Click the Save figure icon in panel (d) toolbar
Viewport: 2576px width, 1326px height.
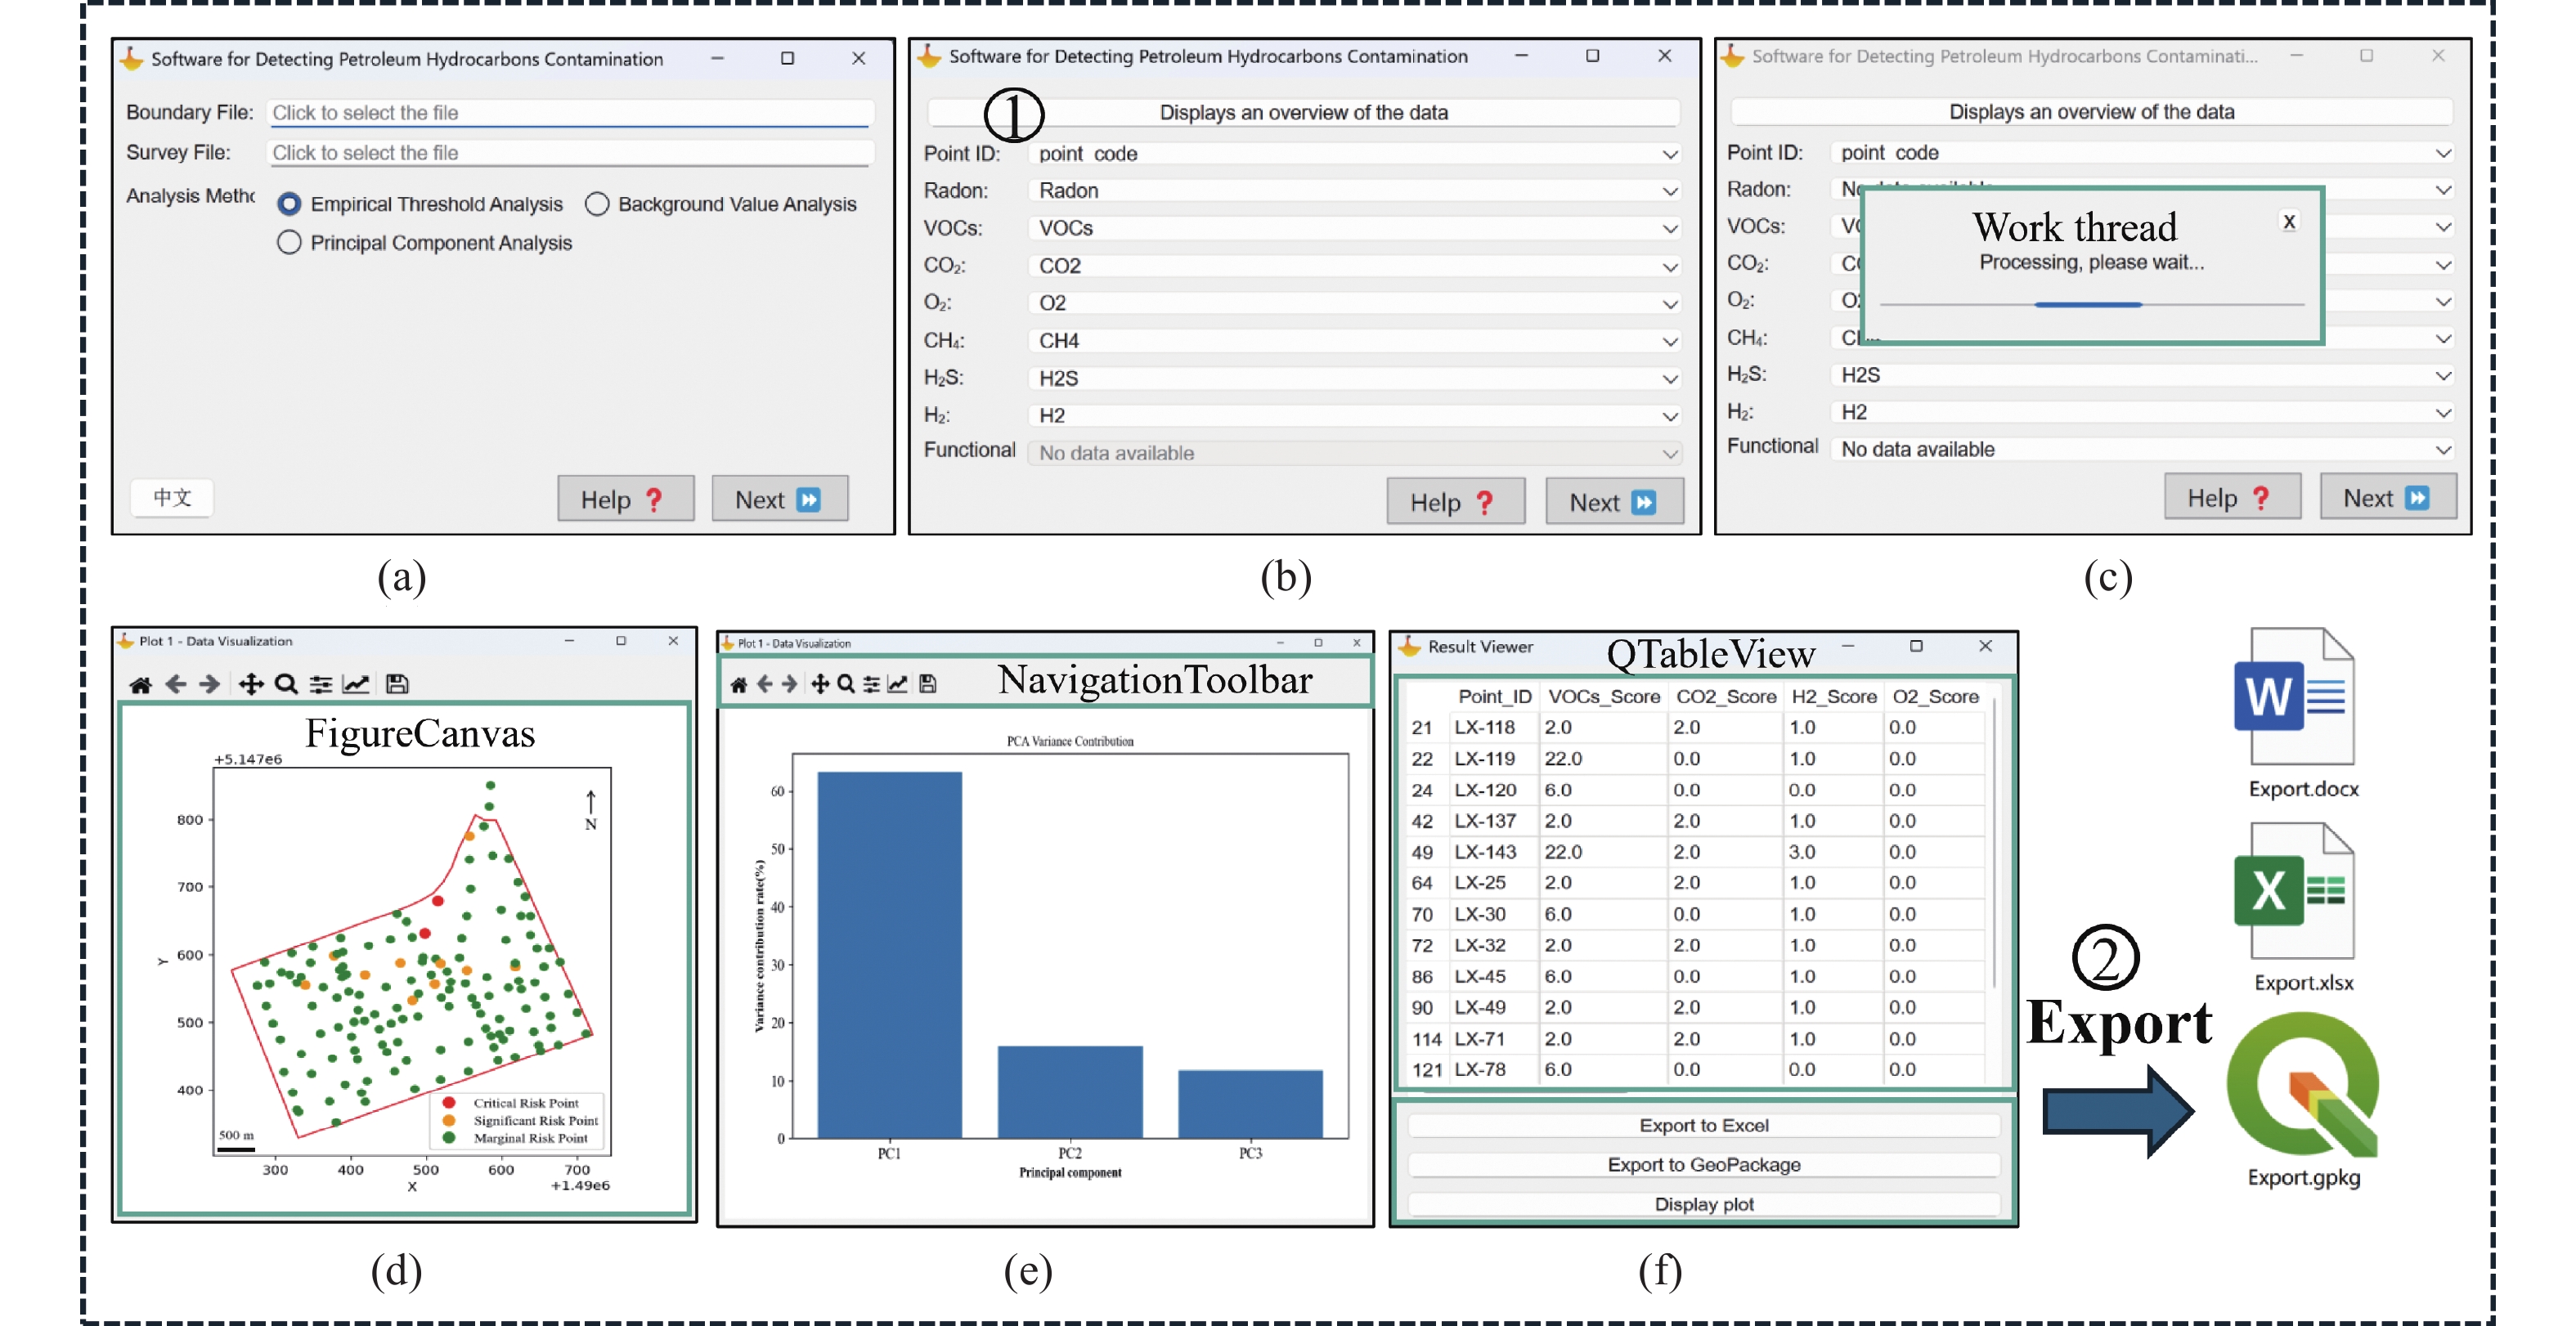coord(397,685)
